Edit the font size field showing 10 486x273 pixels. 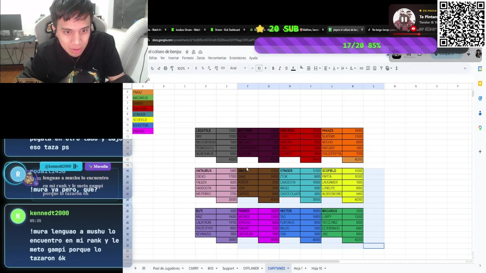pos(259,68)
